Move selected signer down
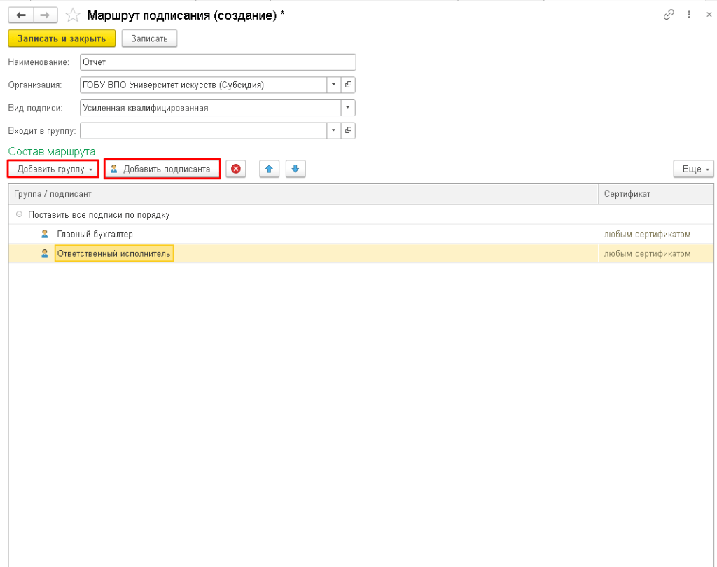This screenshot has width=717, height=567. click(x=295, y=169)
